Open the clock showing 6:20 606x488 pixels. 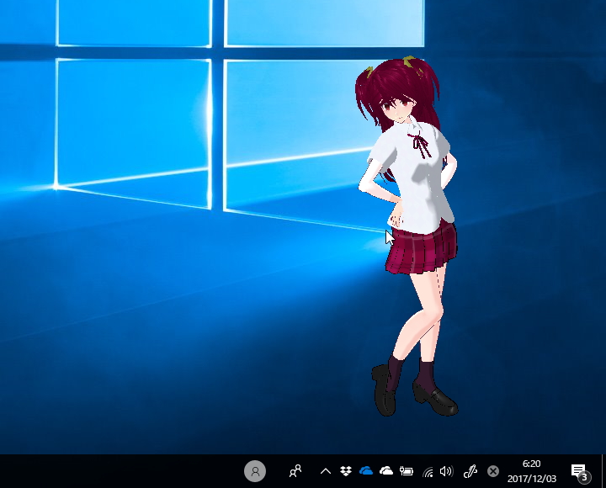(531, 464)
